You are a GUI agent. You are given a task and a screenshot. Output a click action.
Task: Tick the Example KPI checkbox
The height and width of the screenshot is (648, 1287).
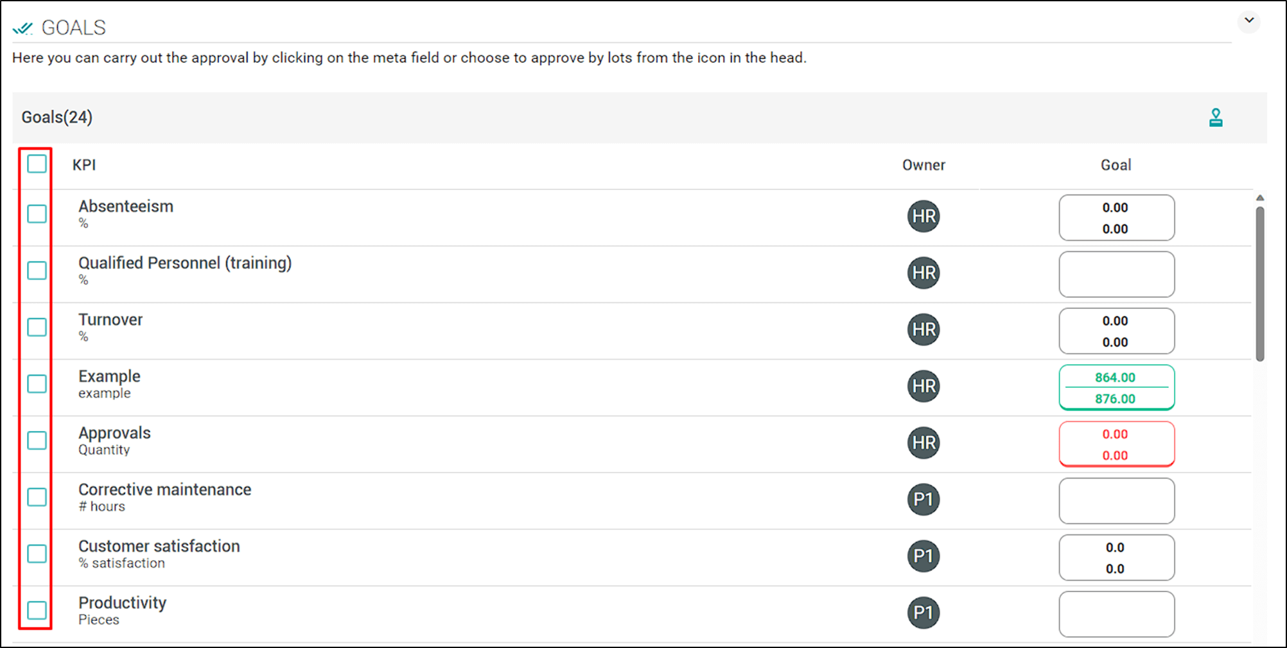click(37, 384)
